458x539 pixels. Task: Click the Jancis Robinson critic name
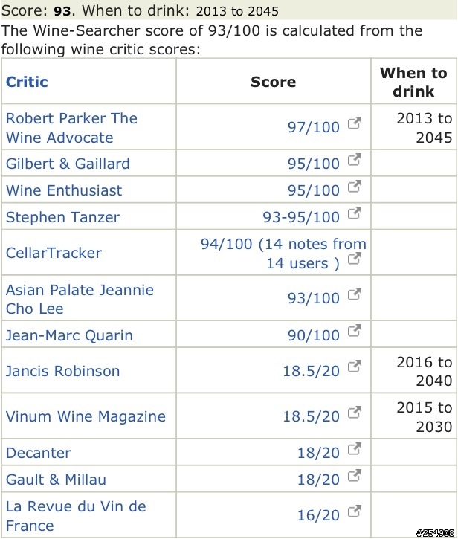click(63, 371)
